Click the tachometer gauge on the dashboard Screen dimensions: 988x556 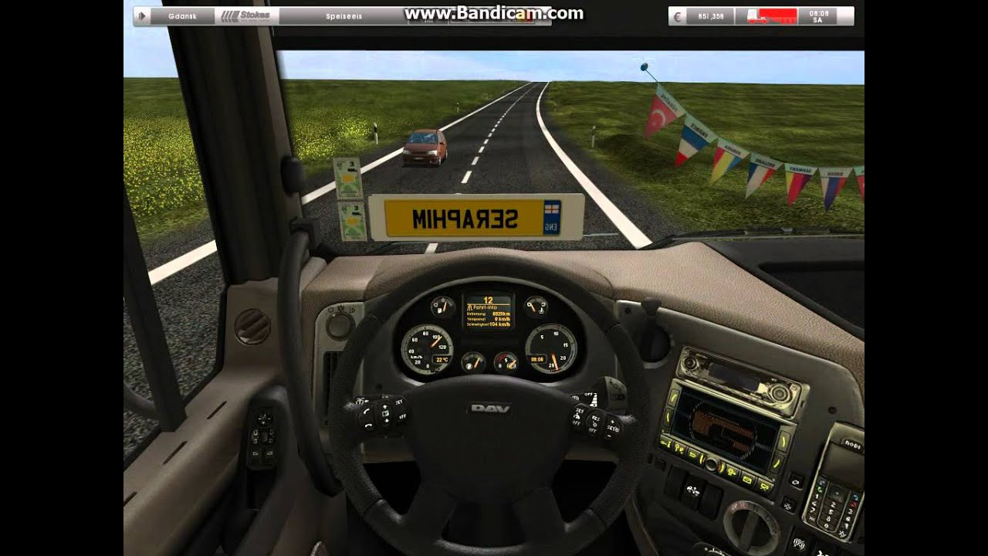[x=551, y=348]
